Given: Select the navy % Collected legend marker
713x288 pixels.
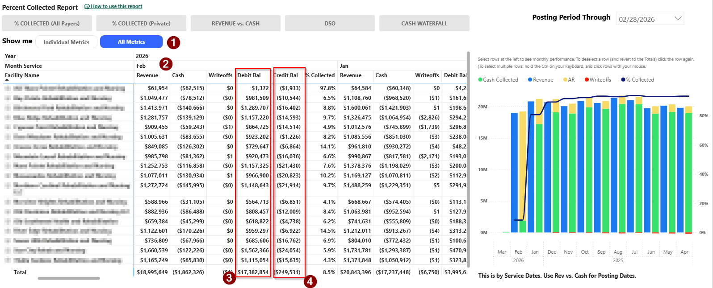Looking at the screenshot, I should 623,80.
